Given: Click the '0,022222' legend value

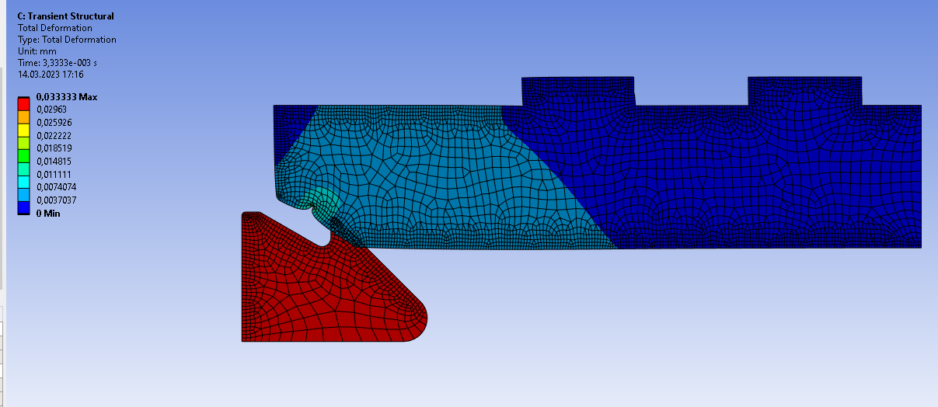Looking at the screenshot, I should tap(54, 135).
